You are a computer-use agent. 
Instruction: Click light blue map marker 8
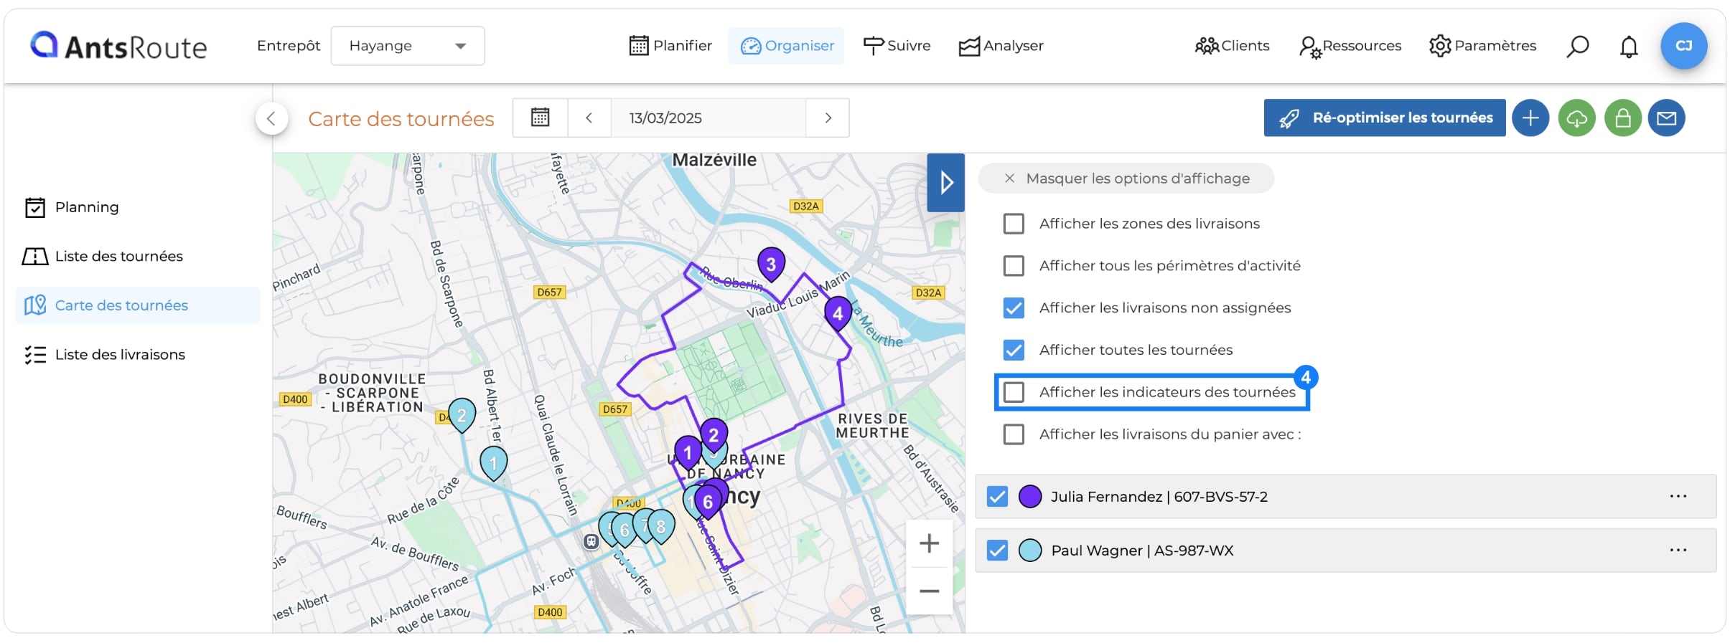point(661,527)
